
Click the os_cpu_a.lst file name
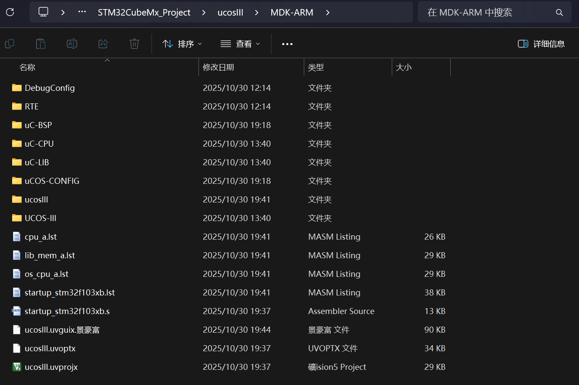tap(47, 274)
